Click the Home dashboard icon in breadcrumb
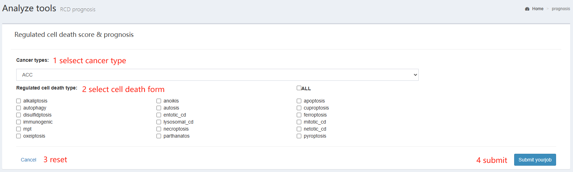Screen dimensions: 573x172 click(527, 9)
